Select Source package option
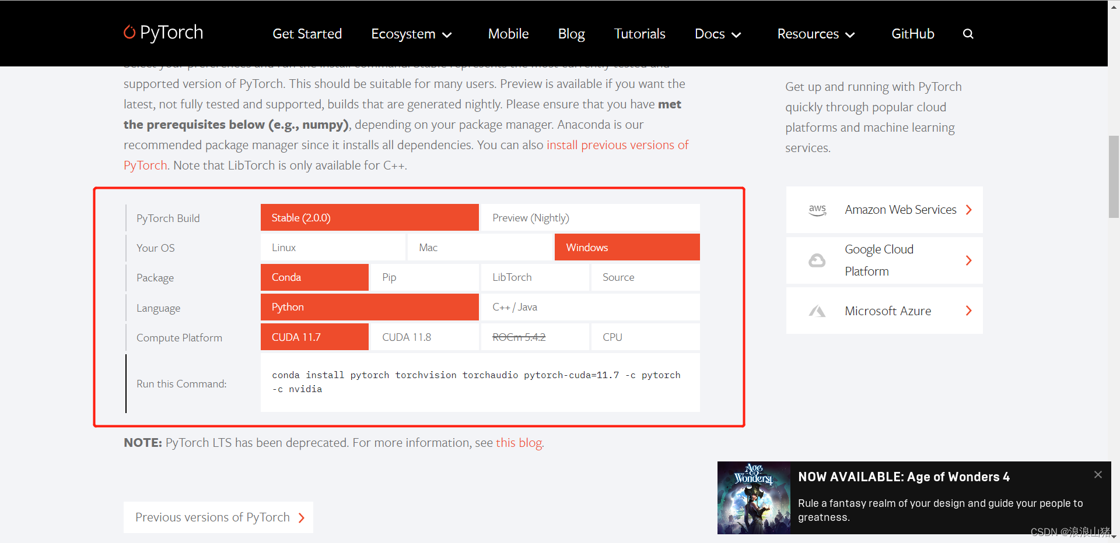Image resolution: width=1120 pixels, height=543 pixels. click(646, 277)
